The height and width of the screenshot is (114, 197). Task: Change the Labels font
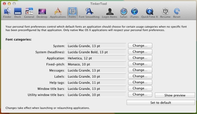pyautogui.click(x=140, y=76)
